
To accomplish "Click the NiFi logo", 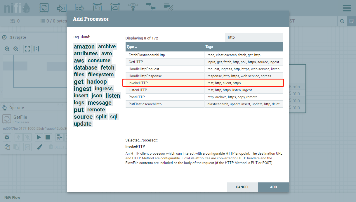I will click(17, 8).
